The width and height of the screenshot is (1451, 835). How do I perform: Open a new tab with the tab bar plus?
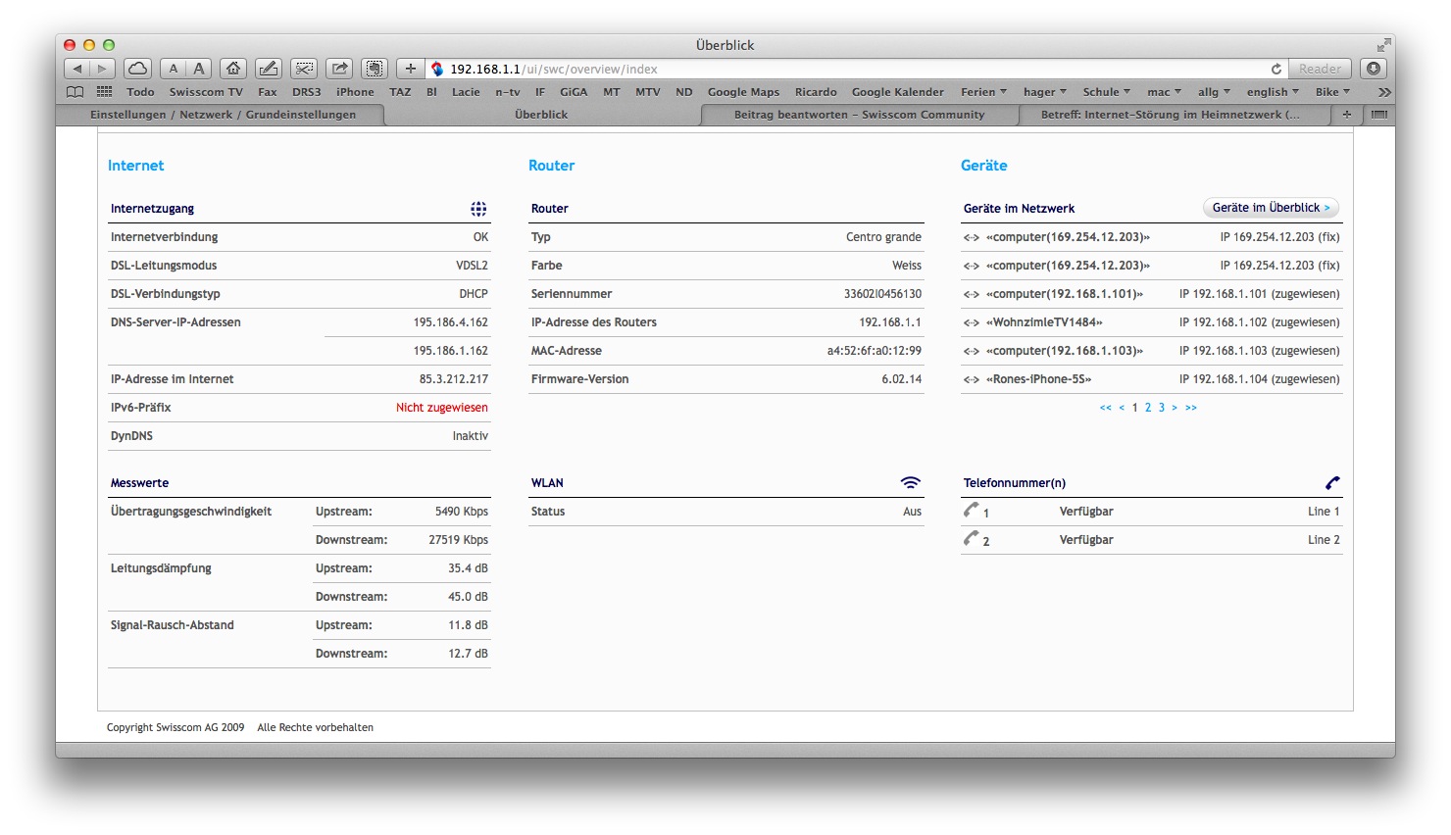point(1346,115)
